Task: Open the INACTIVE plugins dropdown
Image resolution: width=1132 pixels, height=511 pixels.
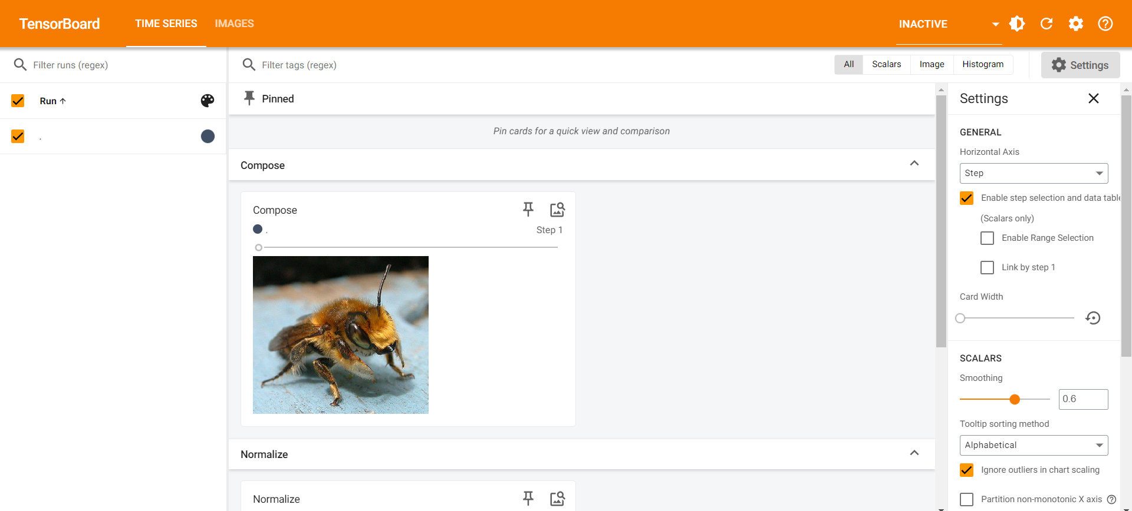Action: click(949, 24)
